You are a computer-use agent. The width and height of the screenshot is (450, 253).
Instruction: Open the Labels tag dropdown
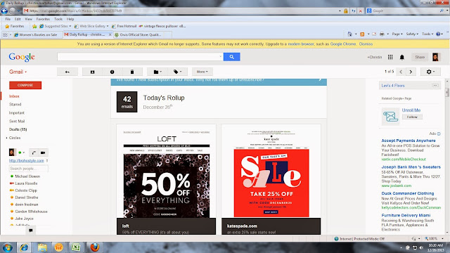[x=177, y=72]
